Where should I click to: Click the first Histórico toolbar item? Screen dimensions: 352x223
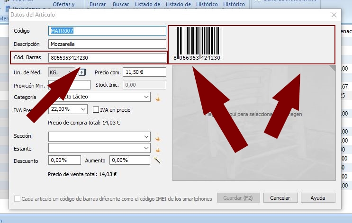coord(207,4)
